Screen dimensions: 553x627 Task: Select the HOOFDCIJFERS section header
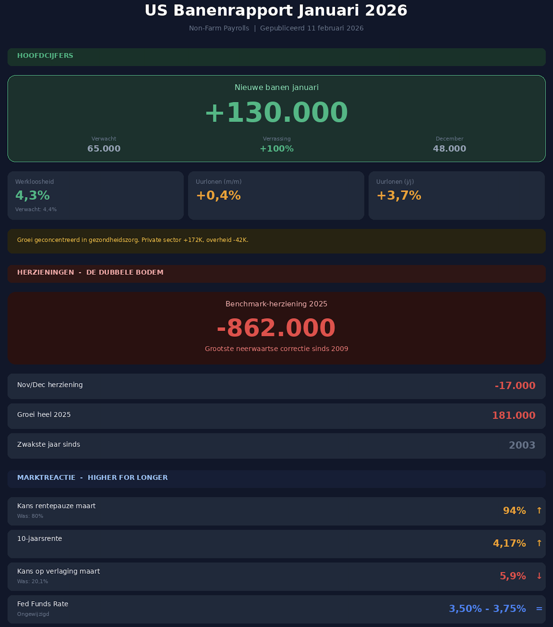click(45, 56)
